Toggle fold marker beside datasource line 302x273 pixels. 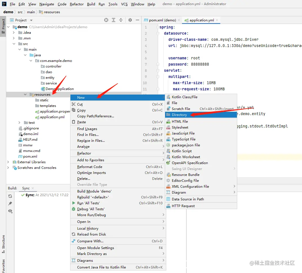(158, 33)
